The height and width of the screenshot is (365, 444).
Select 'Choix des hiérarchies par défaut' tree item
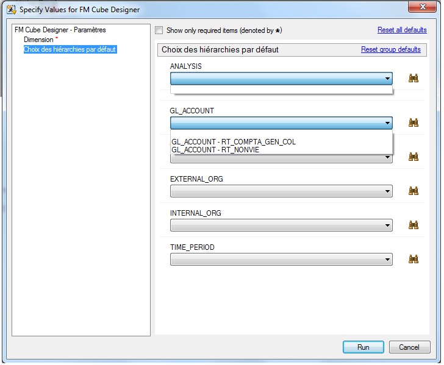pyautogui.click(x=70, y=49)
